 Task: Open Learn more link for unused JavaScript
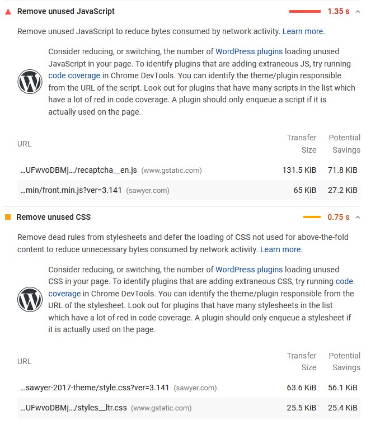[302, 31]
